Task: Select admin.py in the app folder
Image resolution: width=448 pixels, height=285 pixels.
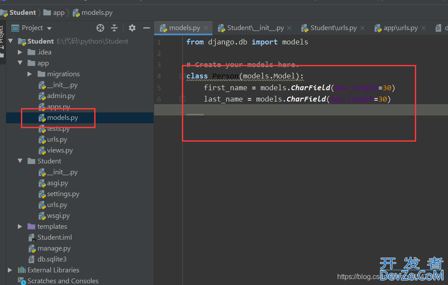Action: pyautogui.click(x=61, y=96)
